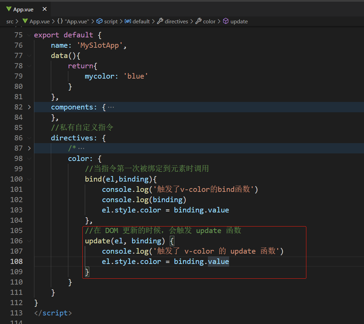Expand the folded comment block at line 87
This screenshot has height=324, width=364.
[29, 148]
